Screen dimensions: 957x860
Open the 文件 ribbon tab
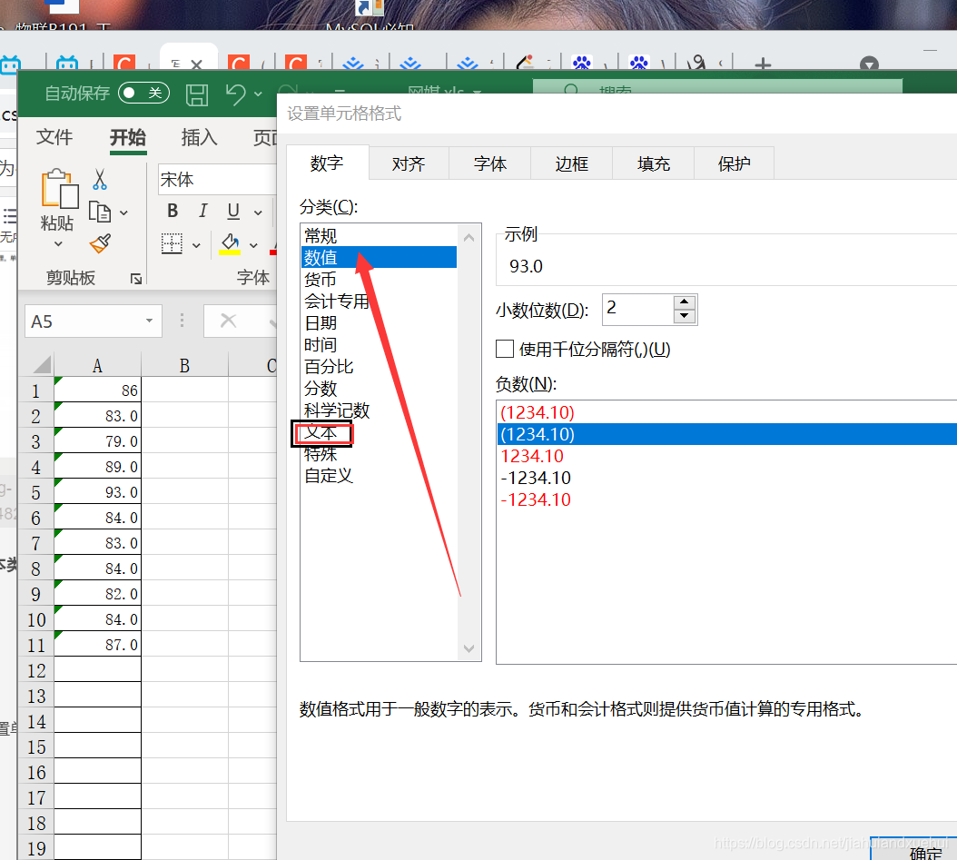click(54, 137)
